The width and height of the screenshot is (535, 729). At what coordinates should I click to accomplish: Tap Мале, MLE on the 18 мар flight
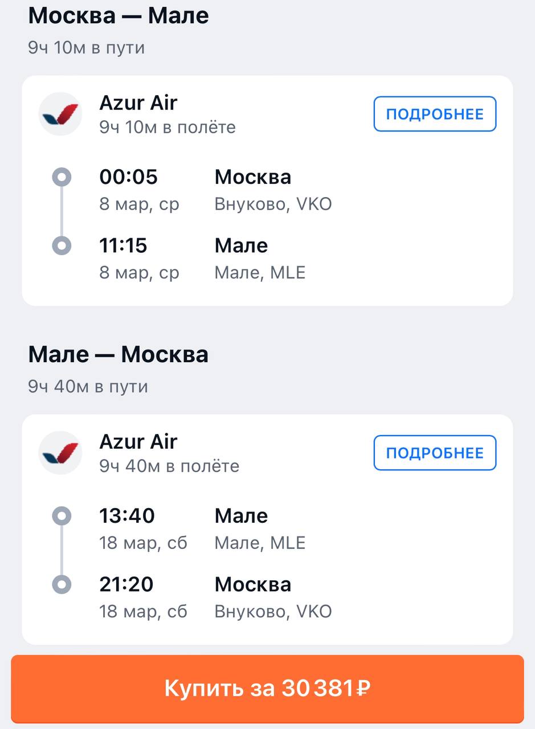[x=260, y=543]
